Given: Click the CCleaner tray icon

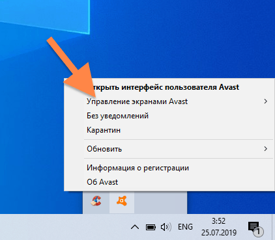Looking at the screenshot, I should [96, 201].
